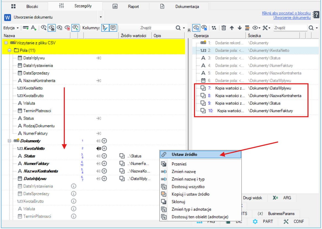This screenshot has width=322, height=229.
Task: Open the wrench tools dropdown
Action: (x=266, y=28)
